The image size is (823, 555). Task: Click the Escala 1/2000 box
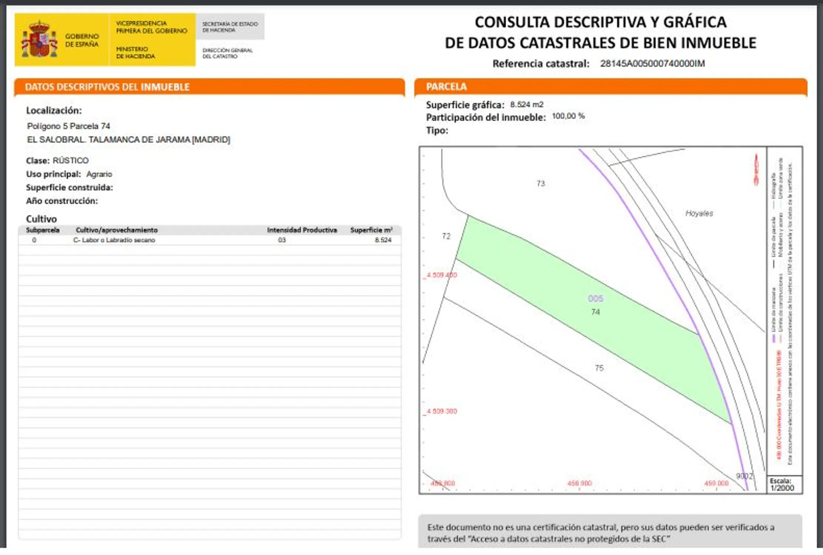[784, 485]
